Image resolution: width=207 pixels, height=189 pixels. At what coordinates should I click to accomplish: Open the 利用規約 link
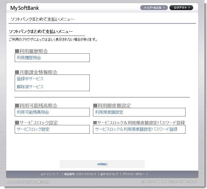point(102,164)
